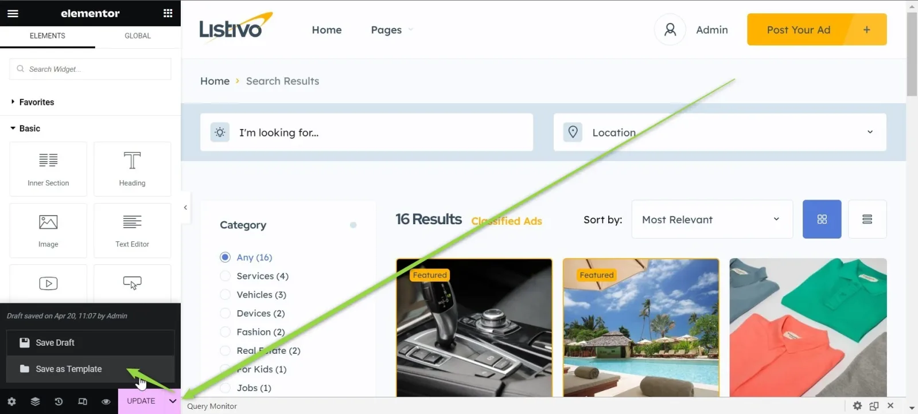Open the Most Relevant sort dropdown

pos(712,219)
